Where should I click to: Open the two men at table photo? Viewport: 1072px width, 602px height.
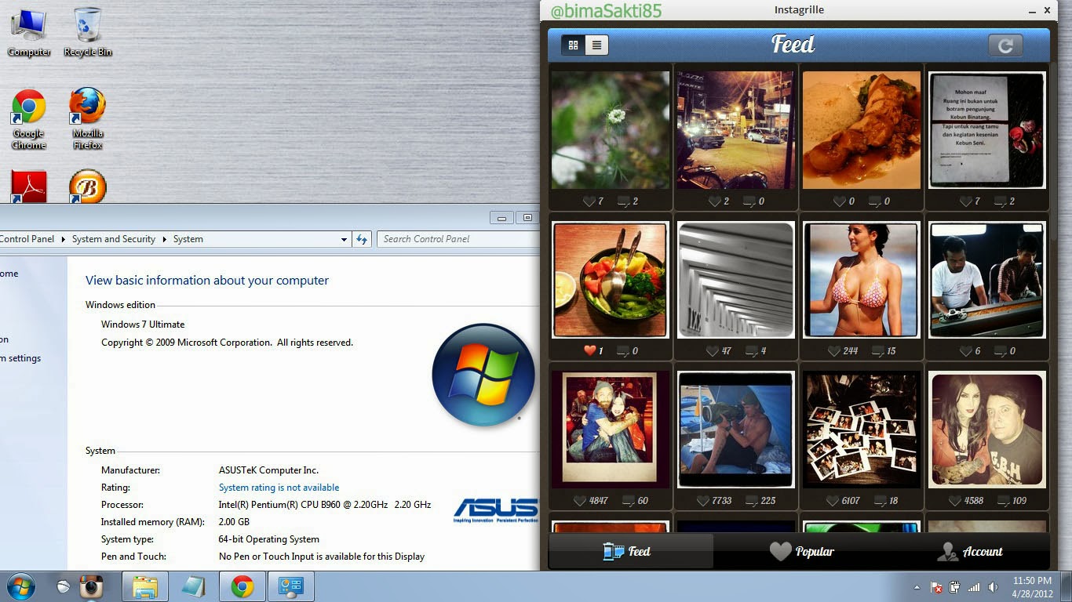click(986, 280)
